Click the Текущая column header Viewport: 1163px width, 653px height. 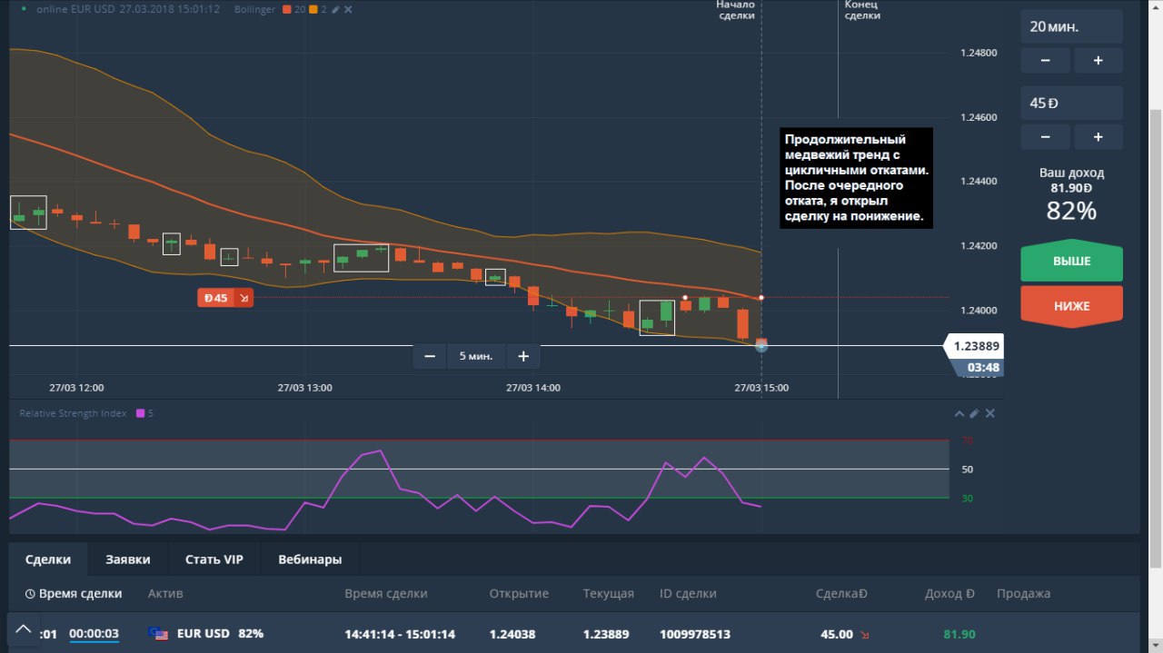609,594
